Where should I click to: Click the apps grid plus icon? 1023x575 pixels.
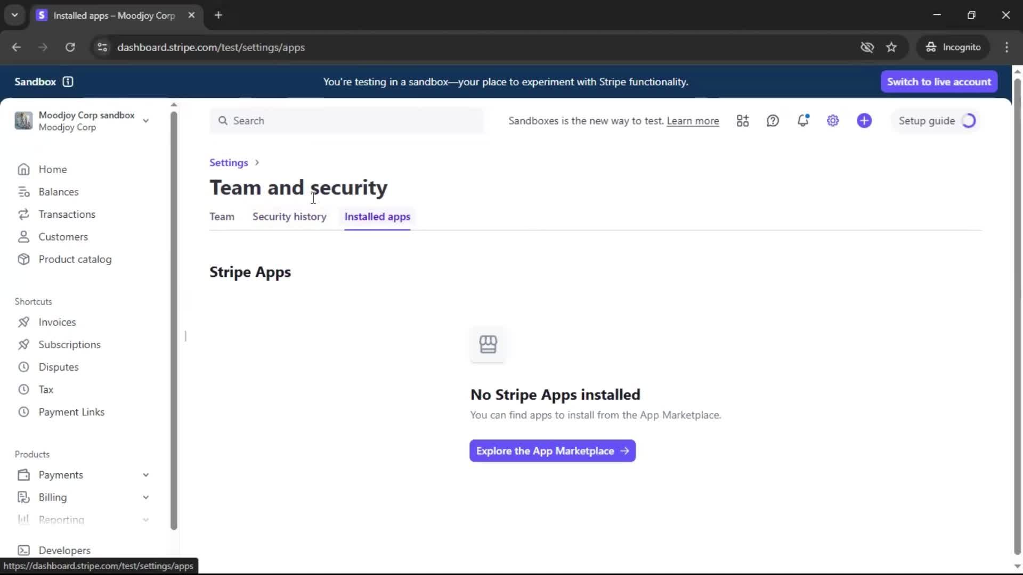pos(743,121)
